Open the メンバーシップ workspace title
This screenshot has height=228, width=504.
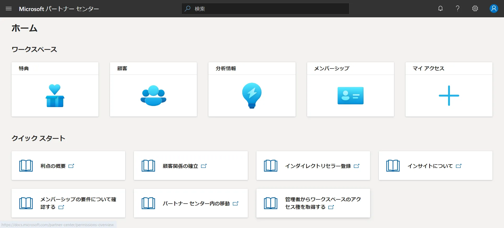332,68
